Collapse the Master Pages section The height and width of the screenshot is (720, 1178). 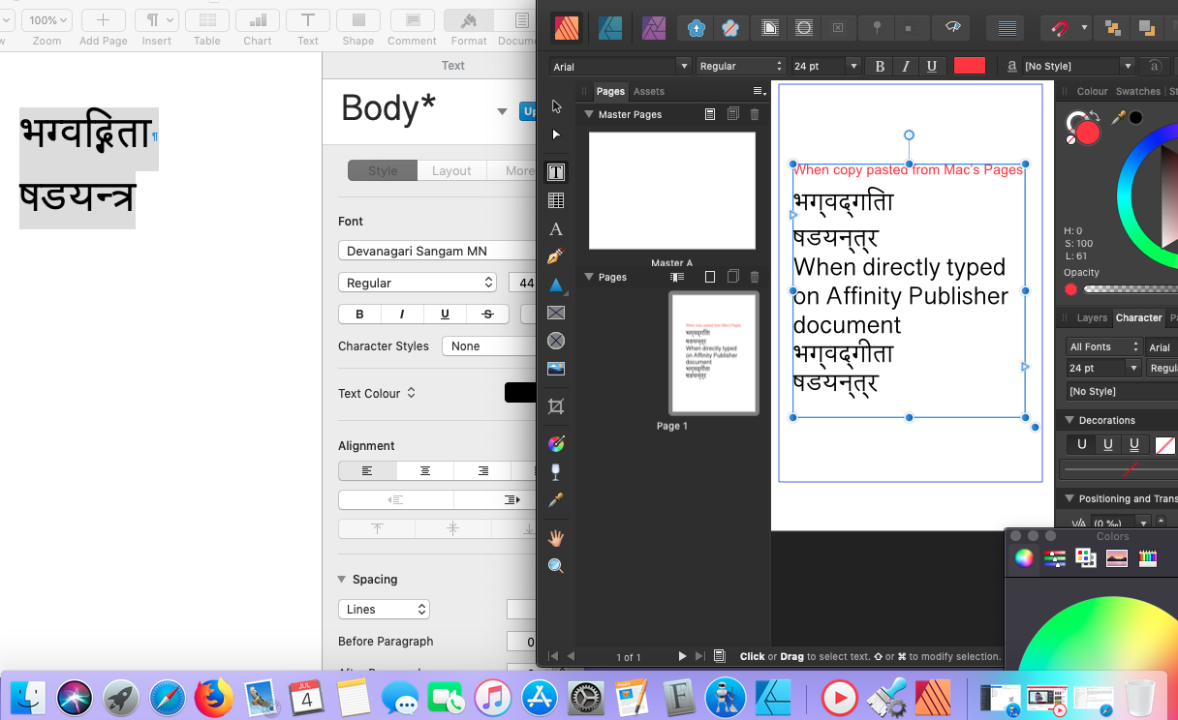pos(588,114)
